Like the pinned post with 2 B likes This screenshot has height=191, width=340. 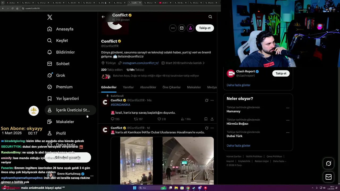161,119
